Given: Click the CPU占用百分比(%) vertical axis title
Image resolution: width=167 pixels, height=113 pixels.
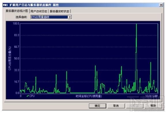Looking at the screenshot, I should pyautogui.click(x=10, y=58).
